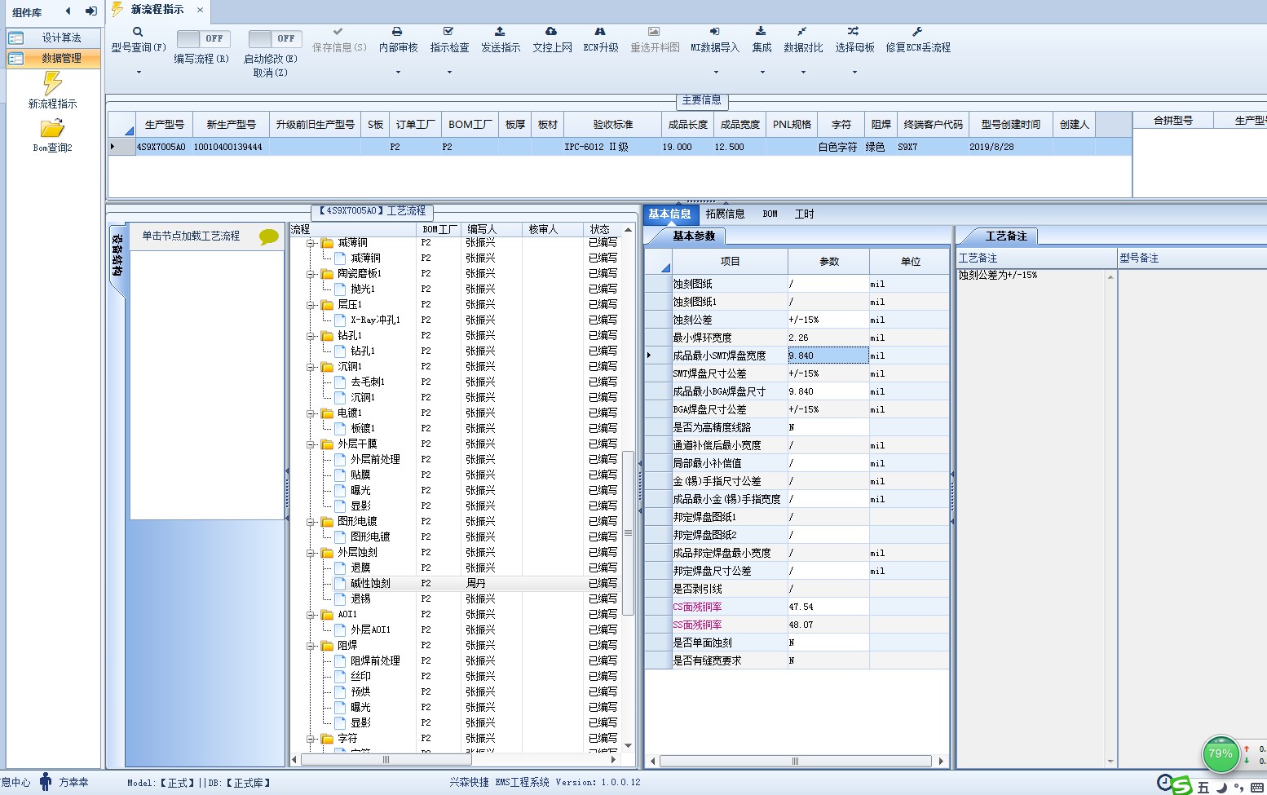Open Bom查询2 folder icon

52,128
